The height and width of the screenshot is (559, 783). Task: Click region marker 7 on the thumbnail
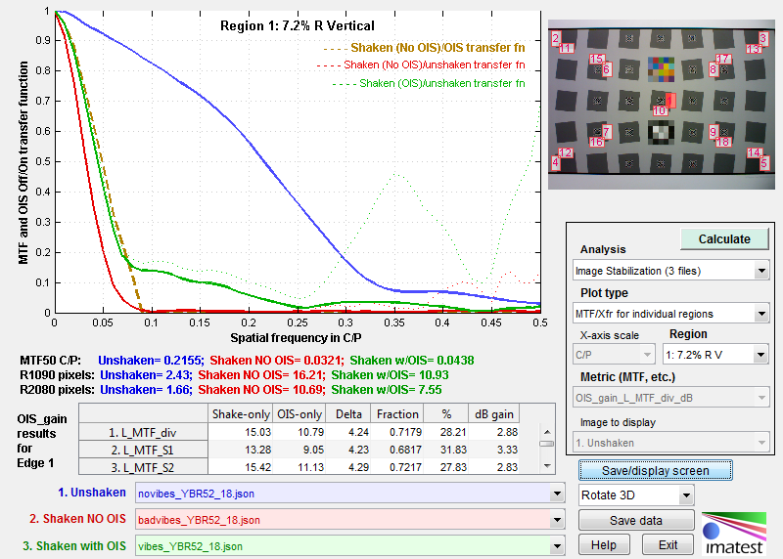[606, 132]
